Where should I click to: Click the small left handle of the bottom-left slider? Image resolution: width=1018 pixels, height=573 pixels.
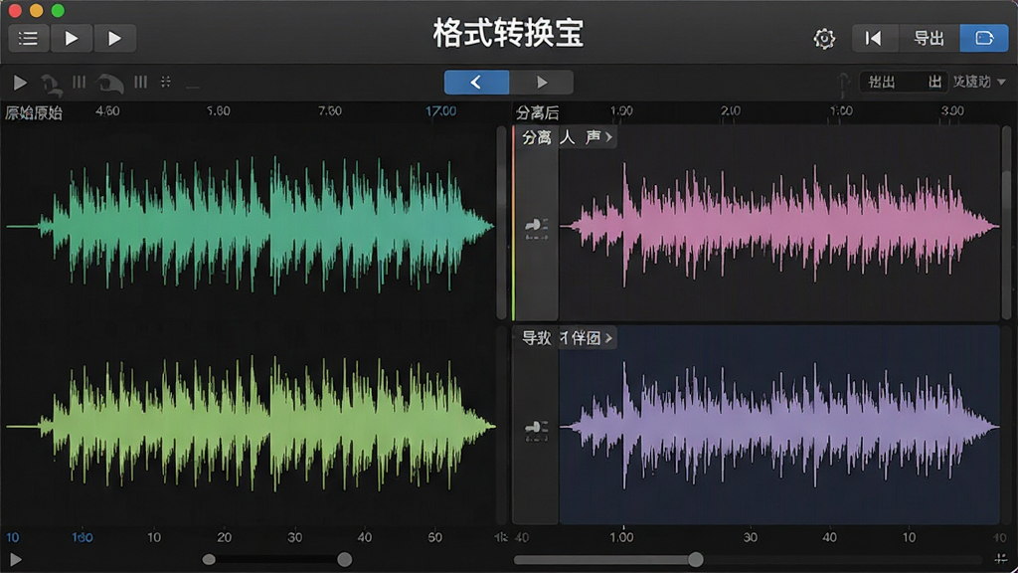[209, 559]
